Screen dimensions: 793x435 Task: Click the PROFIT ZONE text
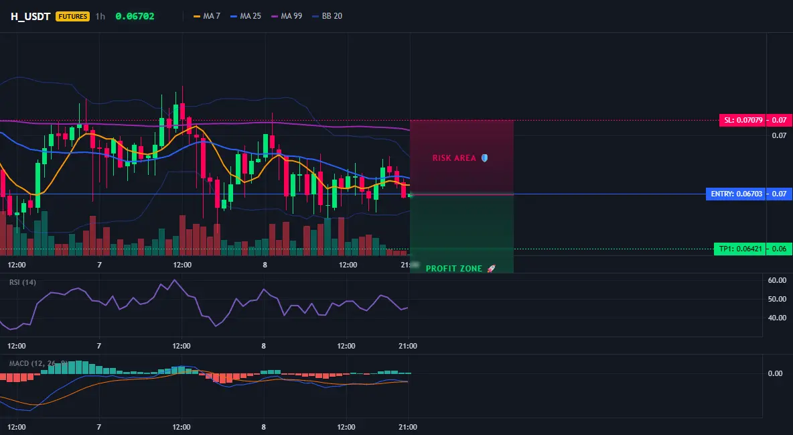454,268
